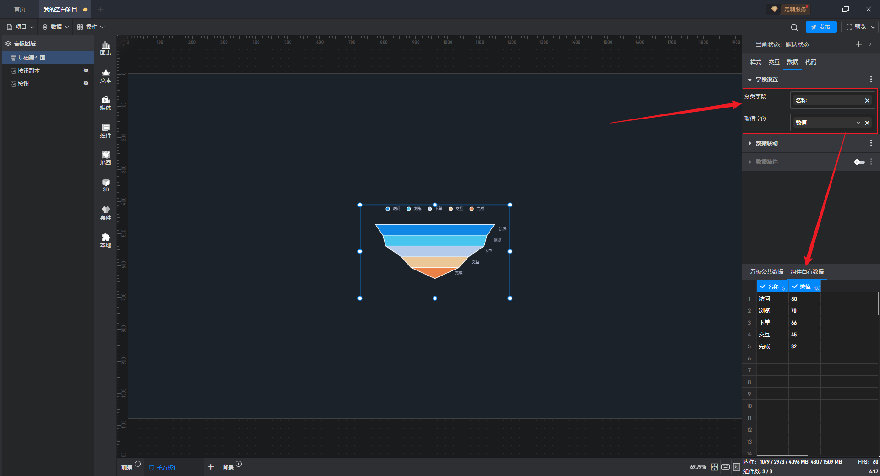This screenshot has height=476, width=880.
Task: Select the data cell containing 访问
Action: [x=772, y=299]
